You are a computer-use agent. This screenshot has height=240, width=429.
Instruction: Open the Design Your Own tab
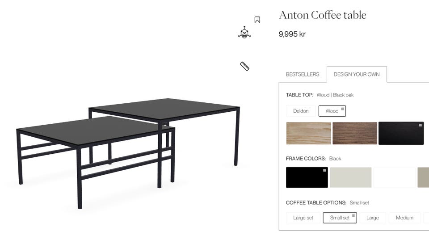(357, 75)
